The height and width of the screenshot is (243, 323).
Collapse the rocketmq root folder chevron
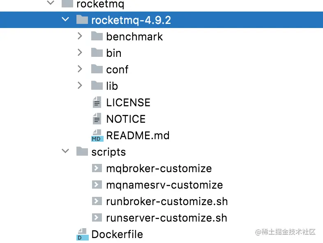coord(51,3)
